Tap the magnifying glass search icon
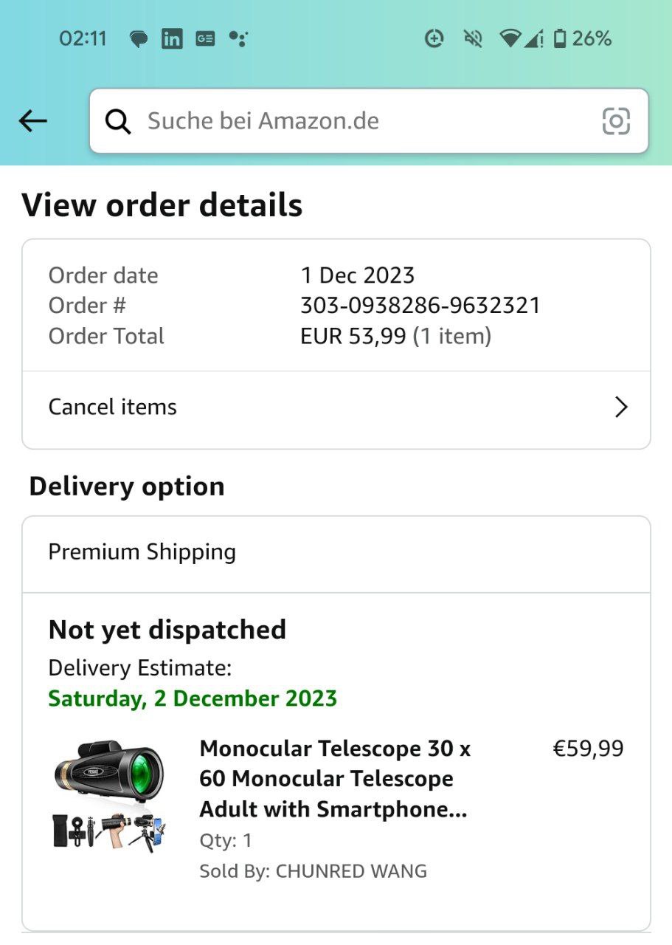672x945 pixels. [118, 121]
